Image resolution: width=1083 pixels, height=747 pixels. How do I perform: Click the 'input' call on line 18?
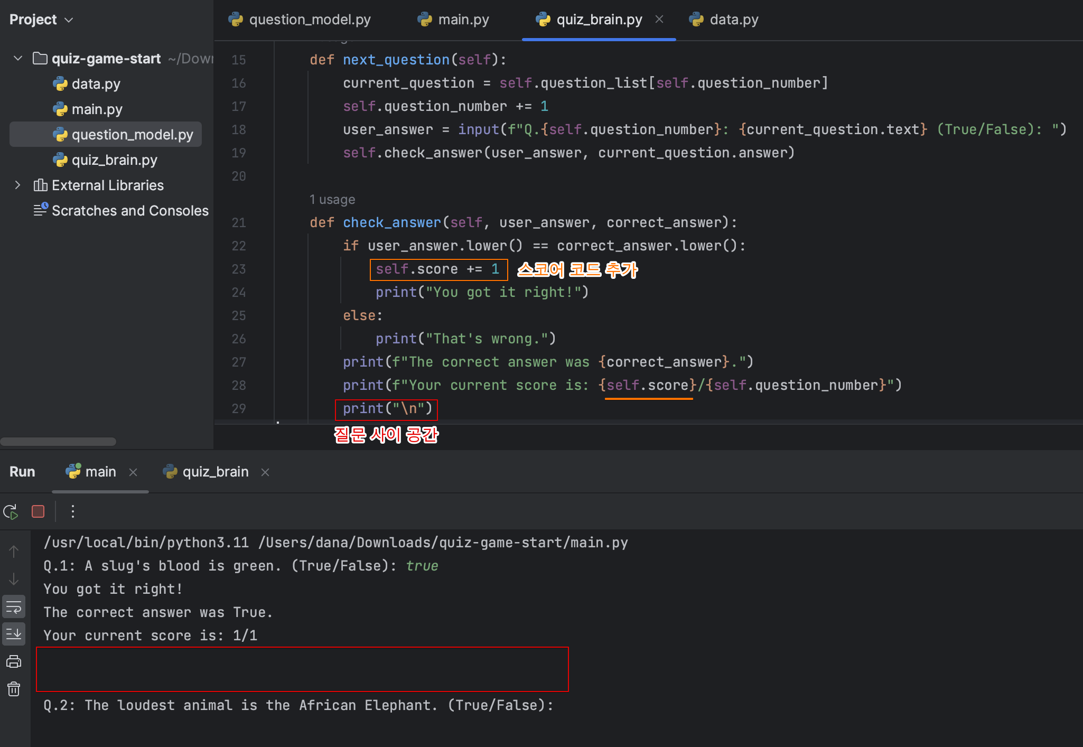(x=479, y=129)
